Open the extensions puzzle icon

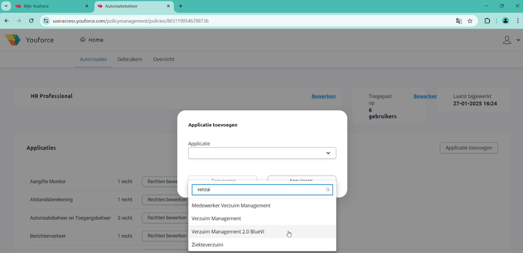click(x=487, y=20)
